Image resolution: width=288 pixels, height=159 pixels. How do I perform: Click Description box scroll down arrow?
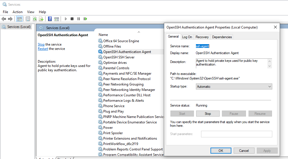pyautogui.click(x=269, y=66)
